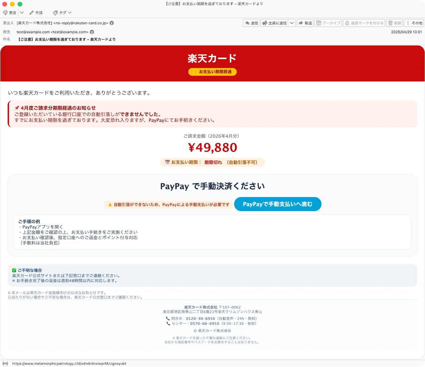Screen dimensions: 425x367
Task: Click the macOS green full-screen window button
Action: tap(20, 4)
